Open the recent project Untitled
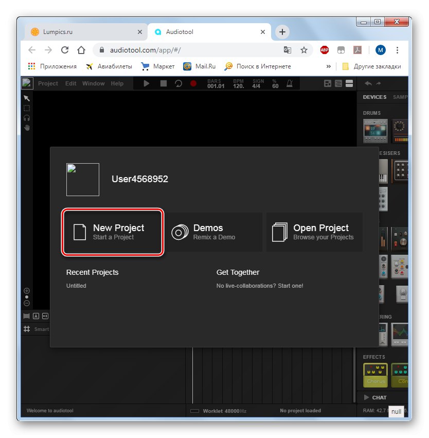Screen dimensions: 429x438 click(76, 286)
